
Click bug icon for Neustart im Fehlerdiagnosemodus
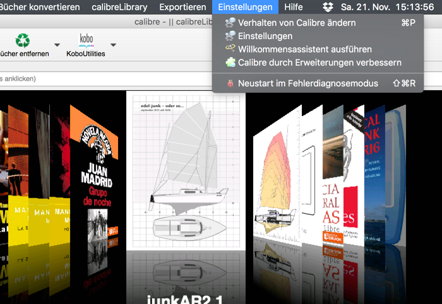(230, 83)
